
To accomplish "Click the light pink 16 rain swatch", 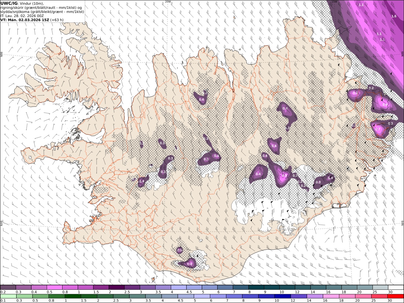I will coord(331,296).
